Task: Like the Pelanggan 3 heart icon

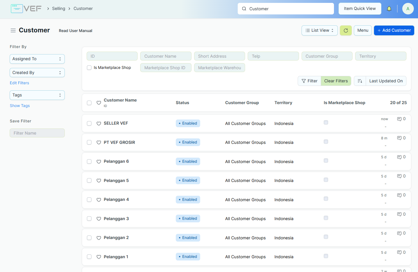Action: point(99,219)
